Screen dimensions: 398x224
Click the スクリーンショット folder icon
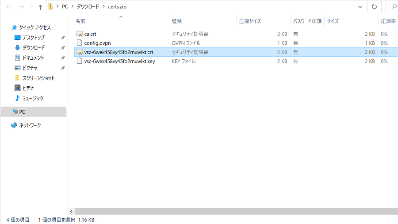coord(17,78)
